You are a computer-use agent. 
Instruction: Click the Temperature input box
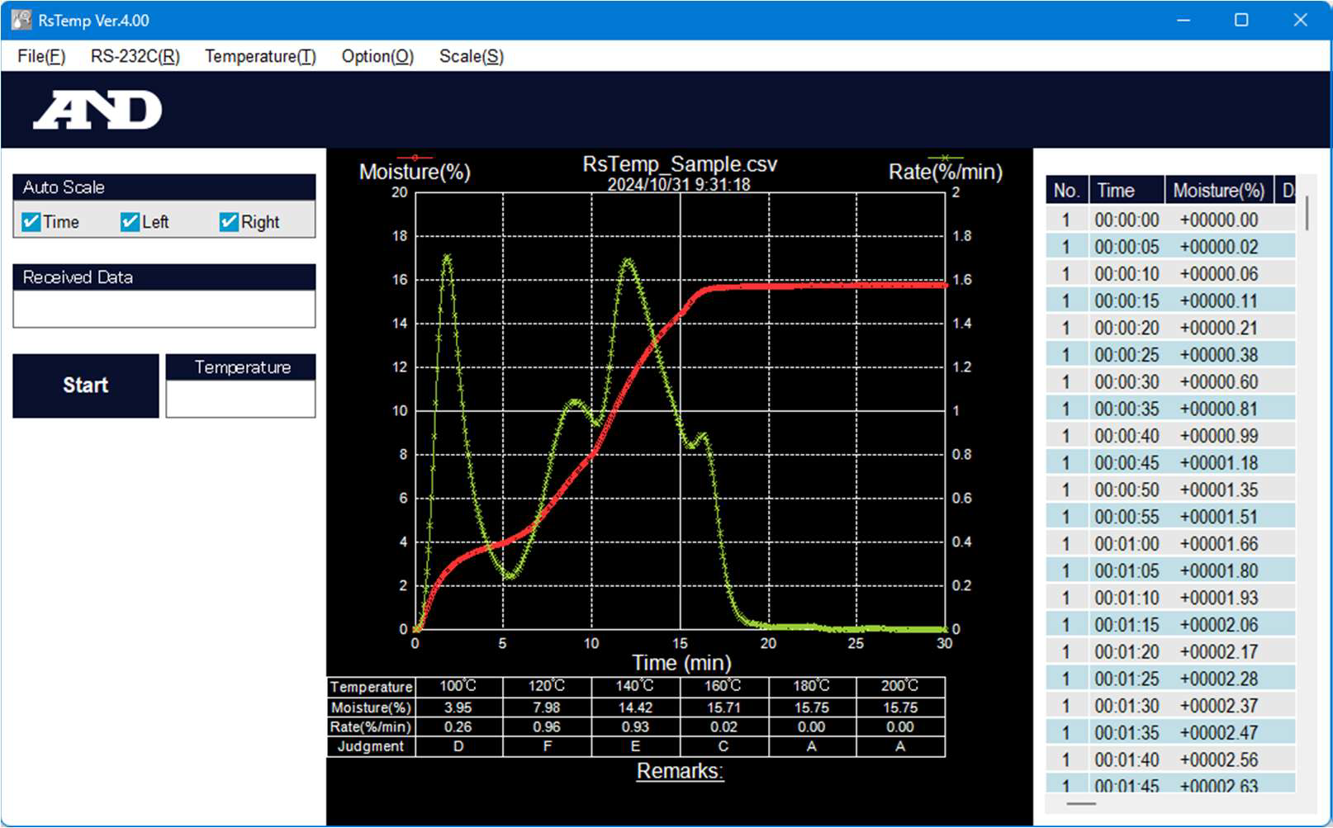click(240, 399)
